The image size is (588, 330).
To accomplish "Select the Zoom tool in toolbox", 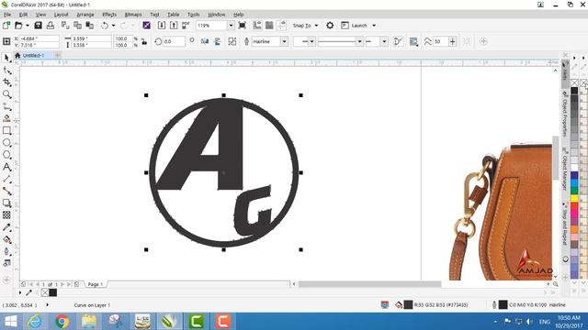I will [x=6, y=94].
